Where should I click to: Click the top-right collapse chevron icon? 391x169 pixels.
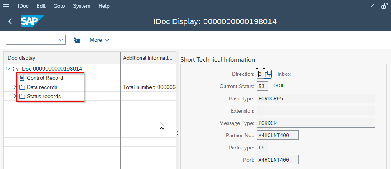click(x=373, y=6)
